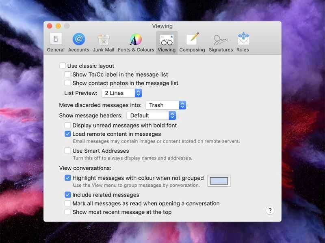Click the Signatures icon
Screen dimensions: 325x243
[x=221, y=40]
